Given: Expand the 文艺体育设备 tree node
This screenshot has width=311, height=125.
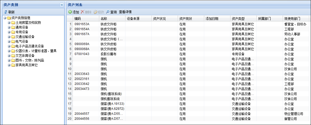Looking at the screenshot, I should (x=9, y=56).
